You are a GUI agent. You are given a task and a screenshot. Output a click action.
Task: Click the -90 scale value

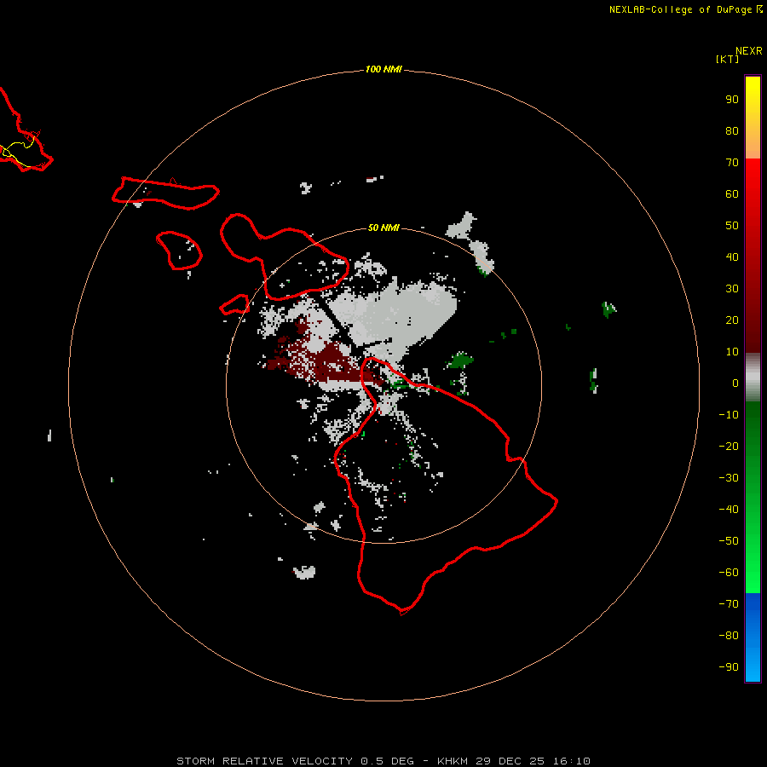pos(729,667)
